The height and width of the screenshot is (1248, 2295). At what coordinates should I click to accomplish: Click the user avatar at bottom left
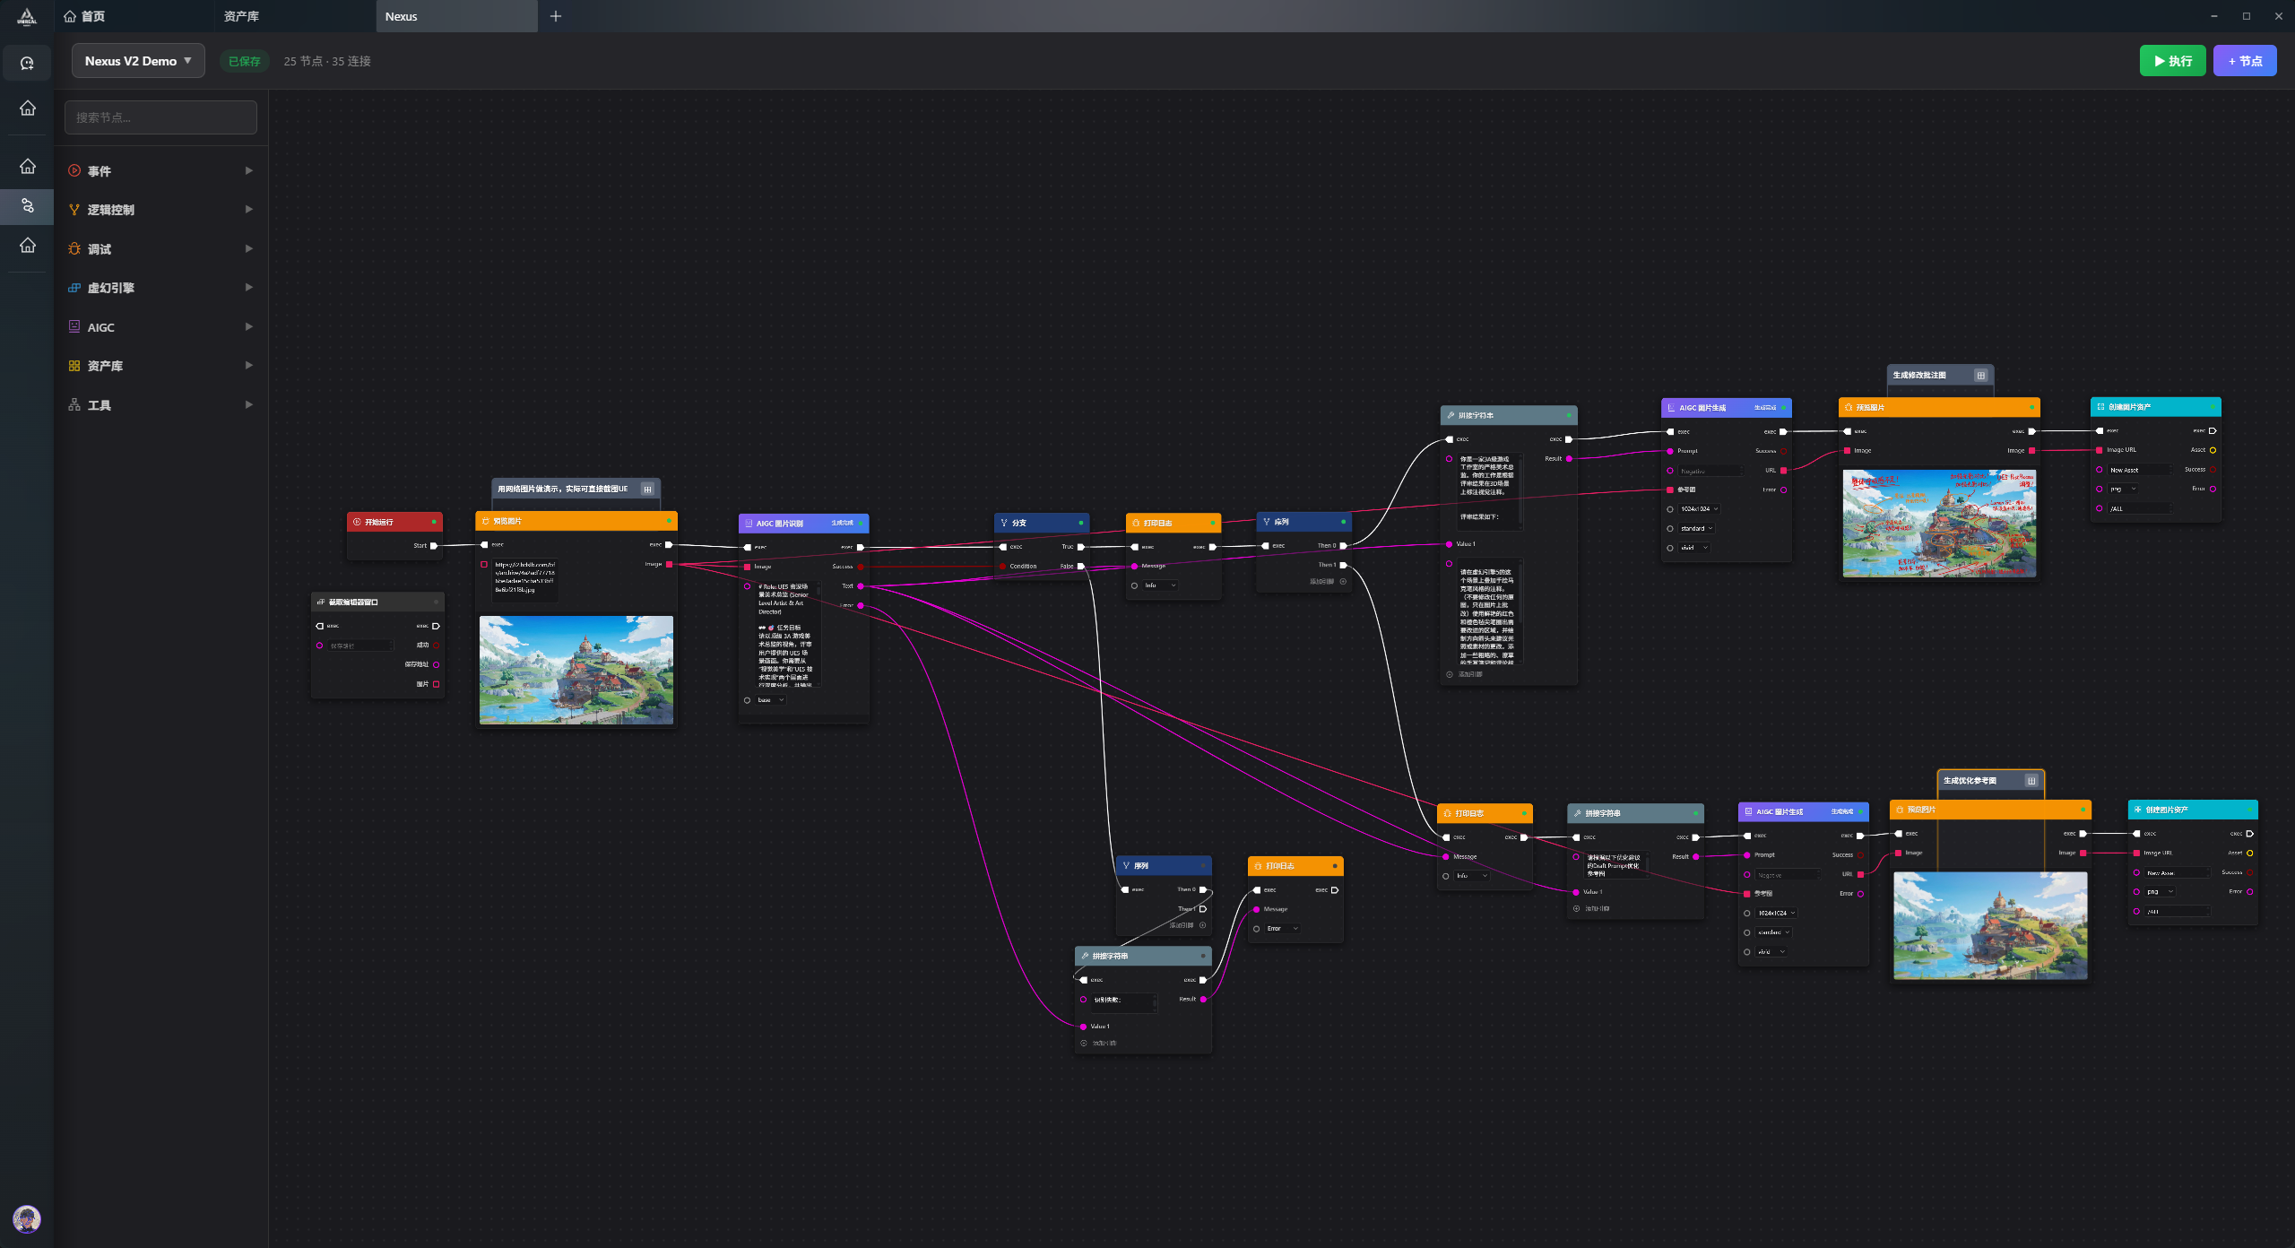click(27, 1218)
